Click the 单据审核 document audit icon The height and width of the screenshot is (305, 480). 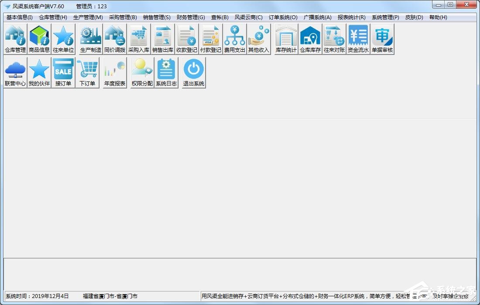tap(382, 39)
